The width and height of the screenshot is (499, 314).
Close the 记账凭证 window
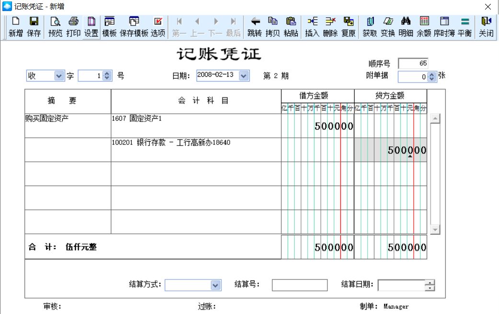pyautogui.click(x=487, y=6)
